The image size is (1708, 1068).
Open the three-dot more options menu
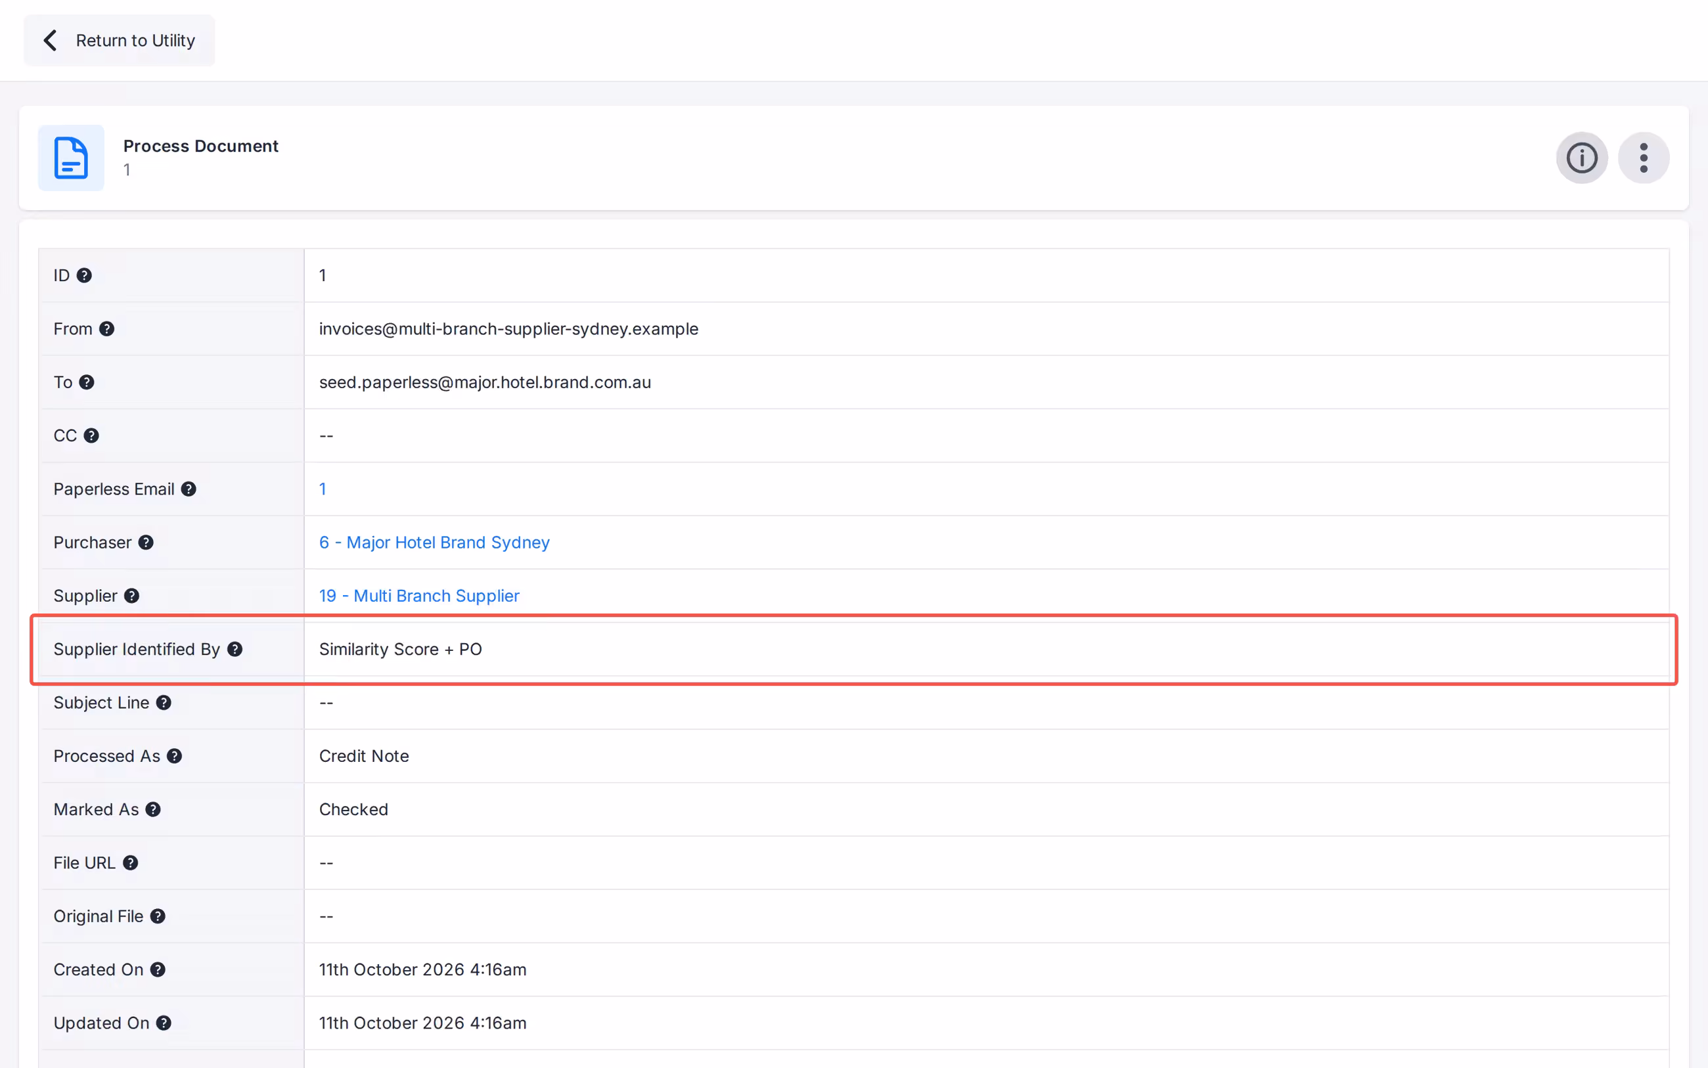1643,158
